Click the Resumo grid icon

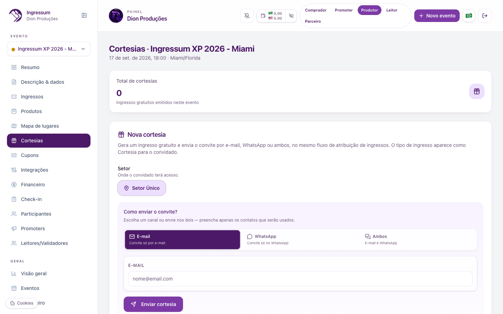point(14,67)
